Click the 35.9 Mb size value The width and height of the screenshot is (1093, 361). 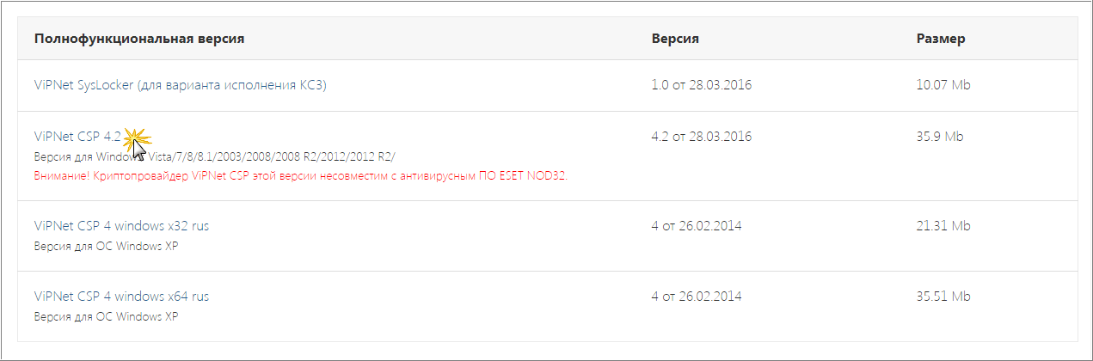tap(940, 137)
